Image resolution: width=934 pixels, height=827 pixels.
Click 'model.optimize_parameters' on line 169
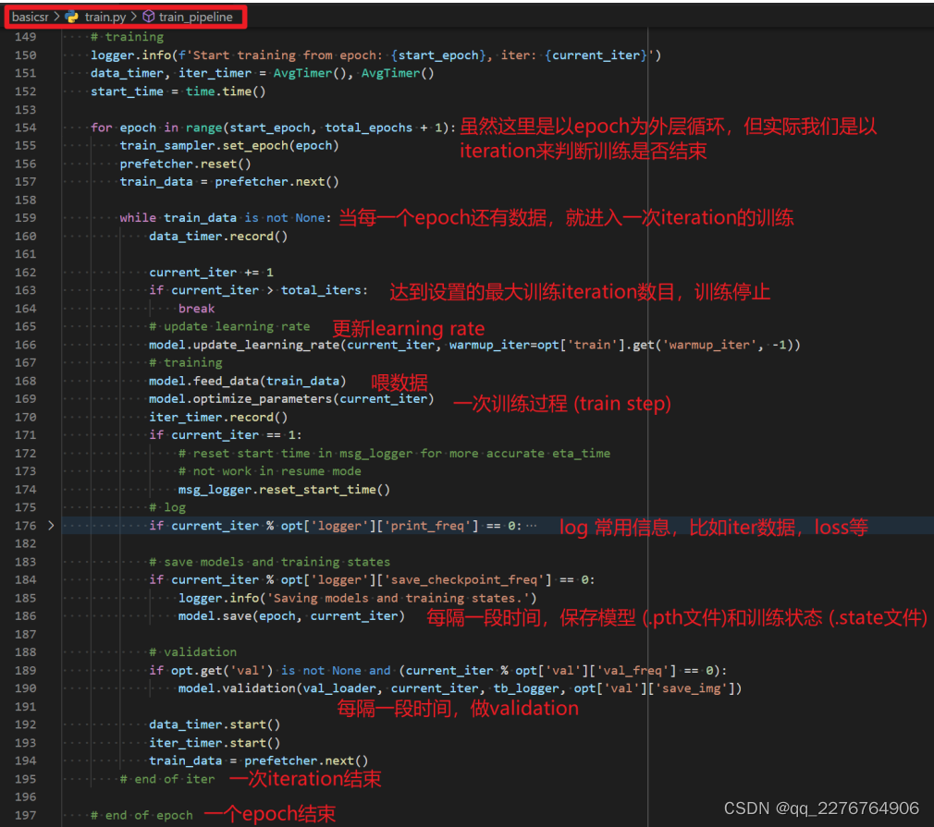pyautogui.click(x=240, y=399)
